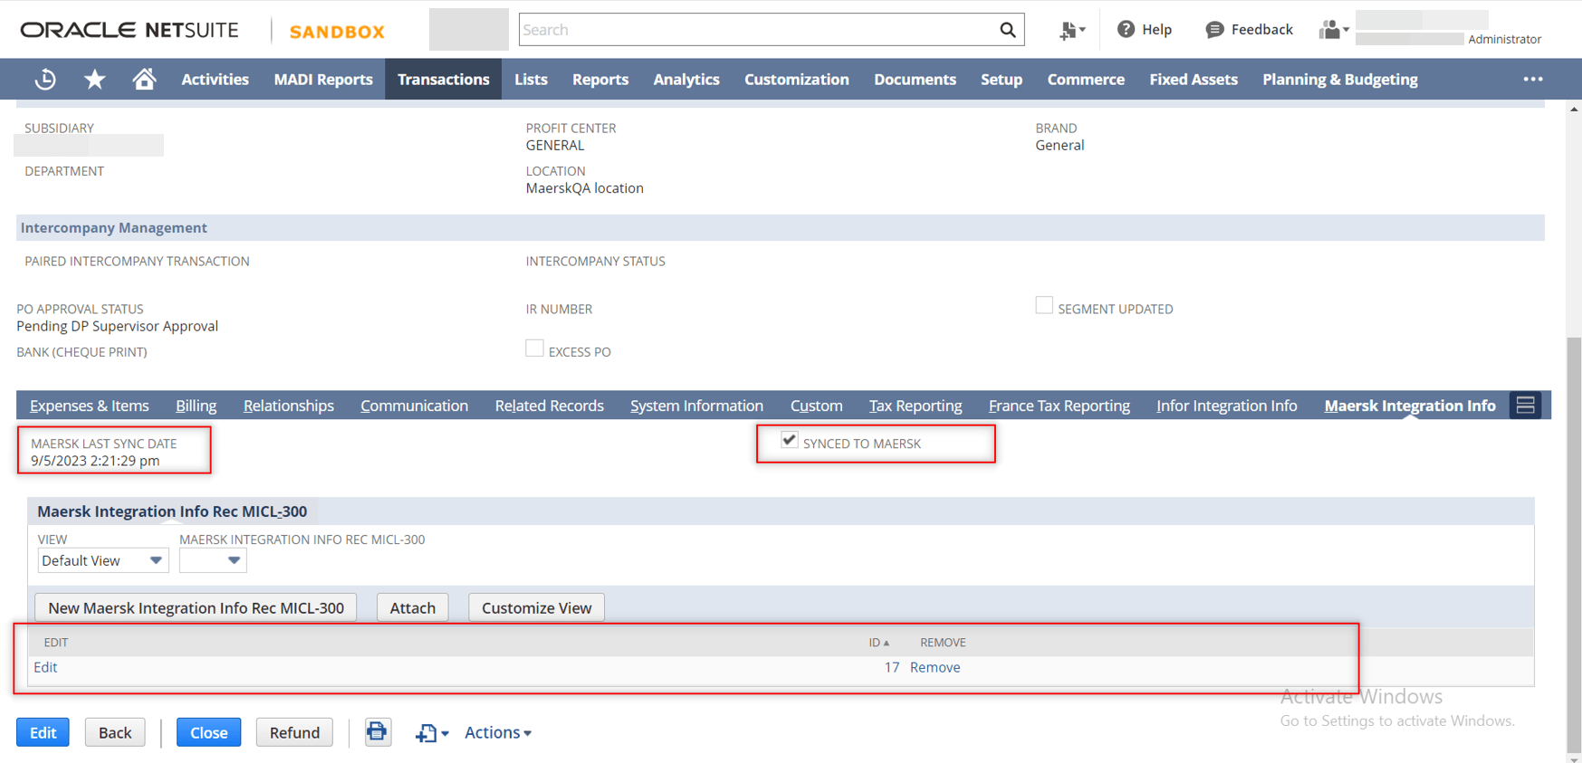This screenshot has width=1582, height=763.
Task: Open the Shortcuts star icon
Action: pyautogui.click(x=94, y=80)
